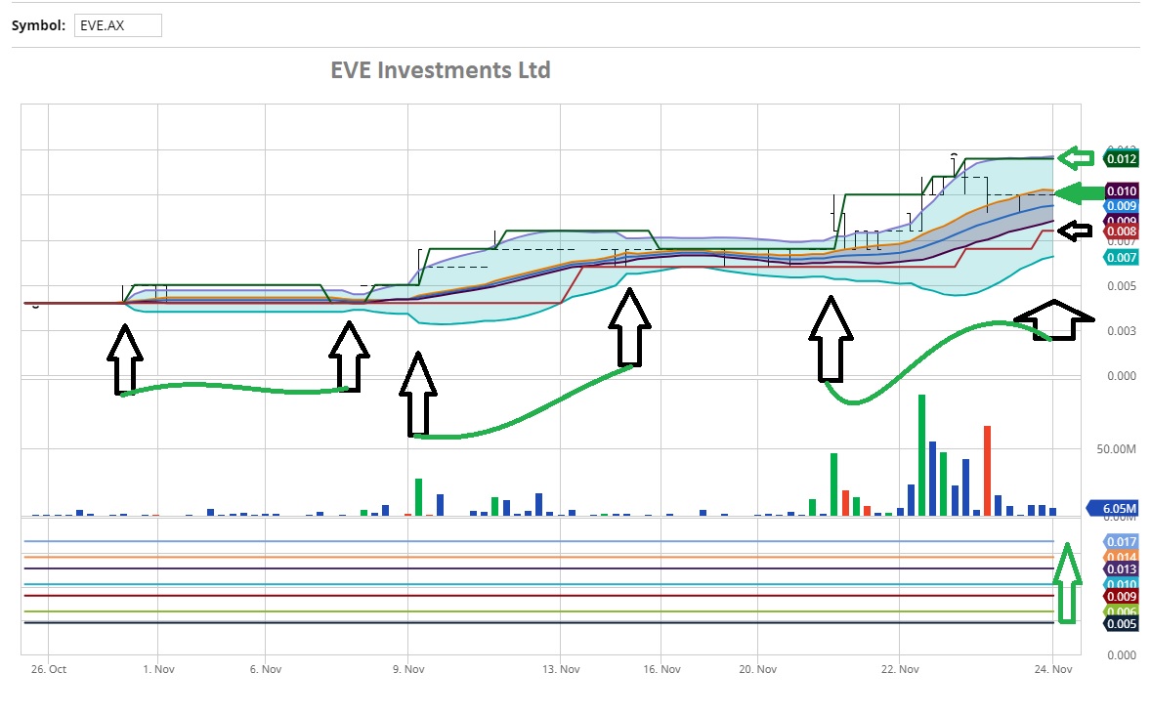Screen dimensions: 1151x715
Task: Select the light blue 0.017 level tag
Action: click(x=1121, y=542)
